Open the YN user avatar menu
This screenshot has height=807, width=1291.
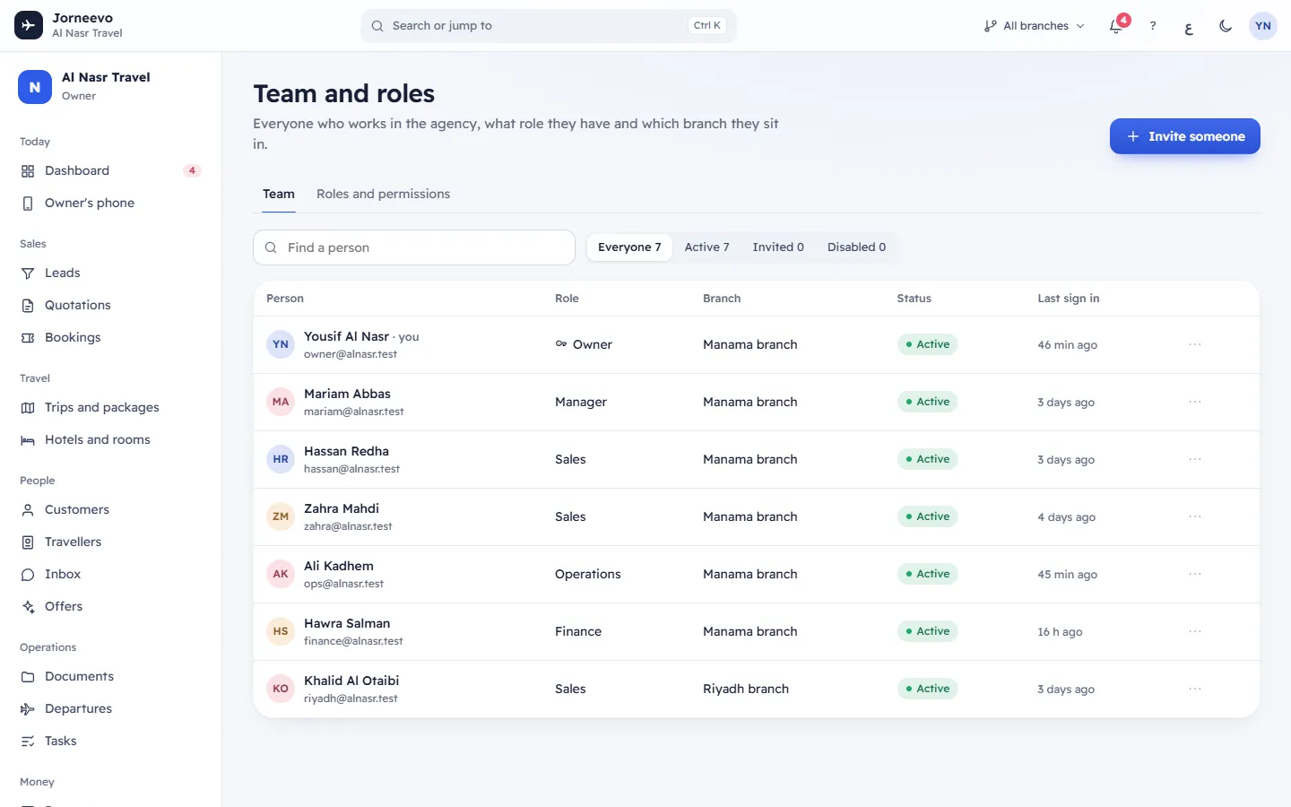[x=1263, y=26]
